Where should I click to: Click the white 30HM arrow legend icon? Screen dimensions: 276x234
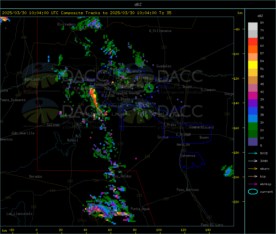coord(253,161)
